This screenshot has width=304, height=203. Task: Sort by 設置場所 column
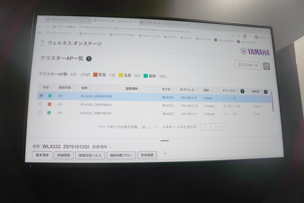(x=134, y=89)
